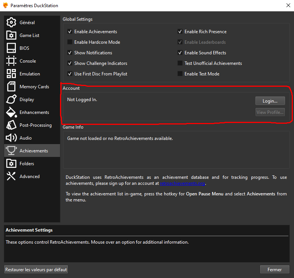
Task: Click the BIOS chip icon
Action: click(11, 48)
